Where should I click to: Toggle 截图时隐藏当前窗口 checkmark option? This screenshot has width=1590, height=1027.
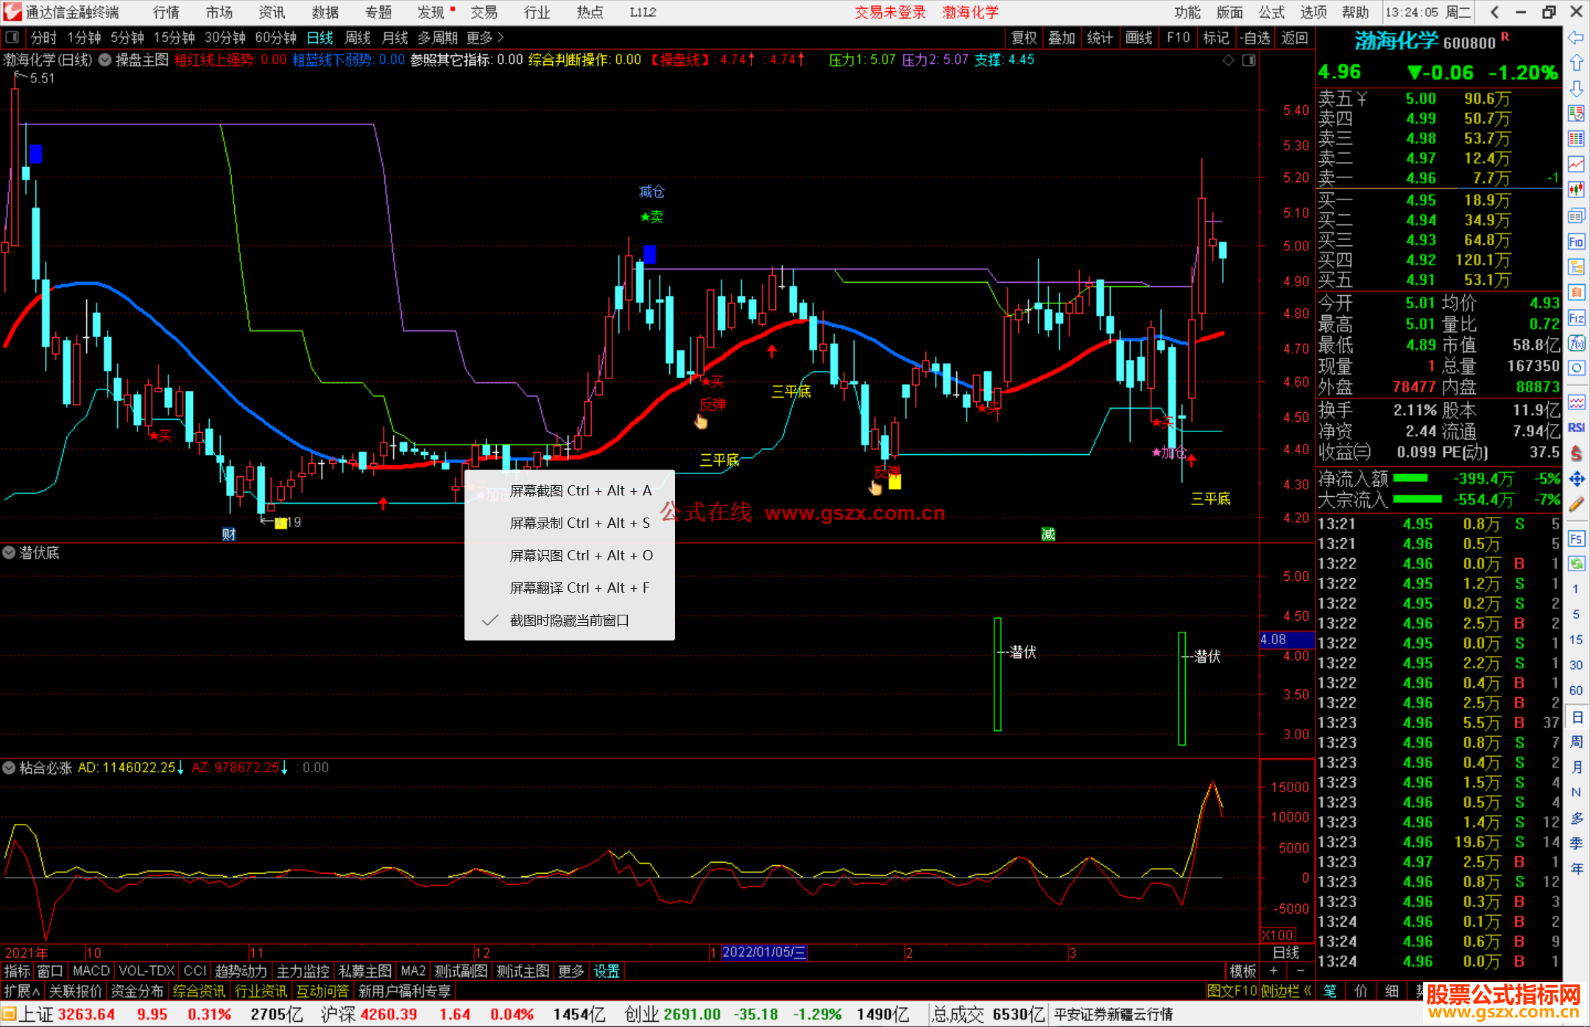[x=569, y=621]
